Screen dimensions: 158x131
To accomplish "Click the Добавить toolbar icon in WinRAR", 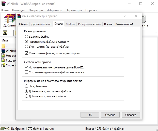I will 10,19.
